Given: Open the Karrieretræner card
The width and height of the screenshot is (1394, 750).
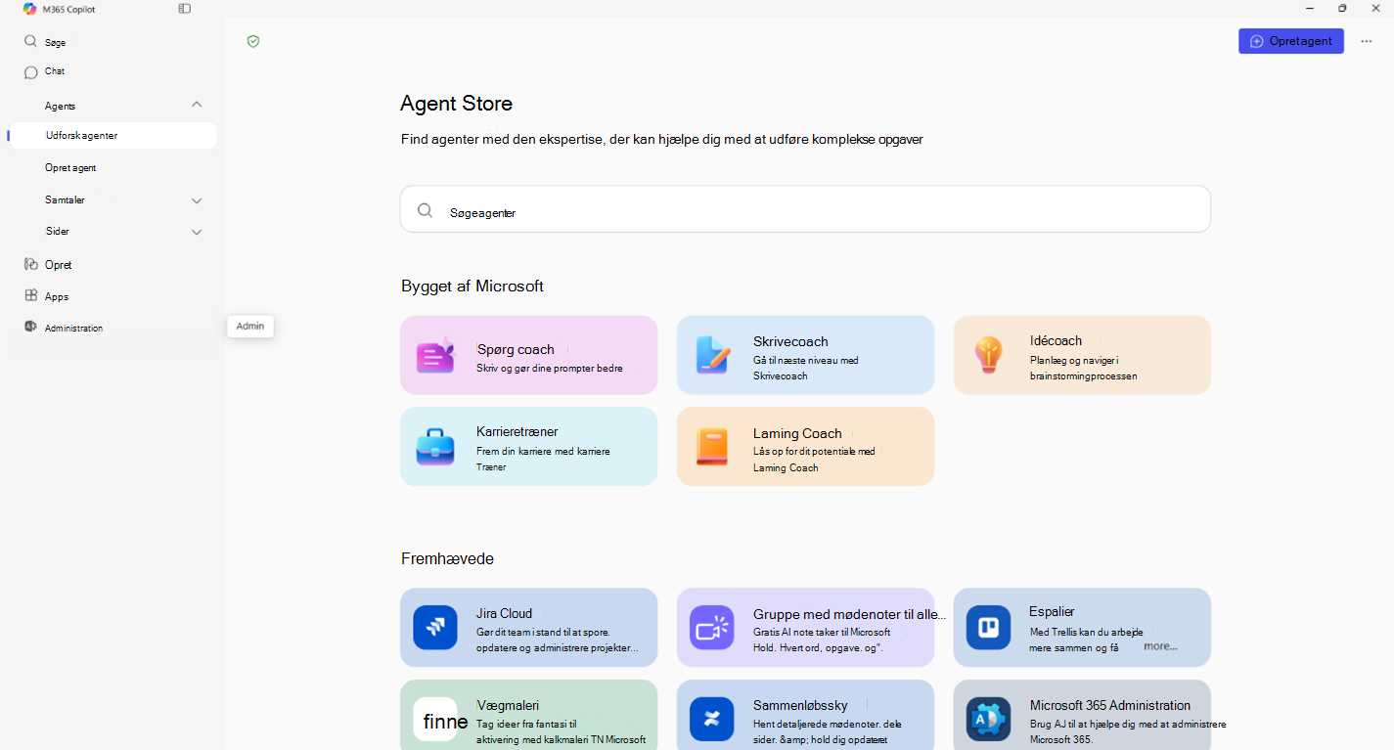Looking at the screenshot, I should coord(529,446).
